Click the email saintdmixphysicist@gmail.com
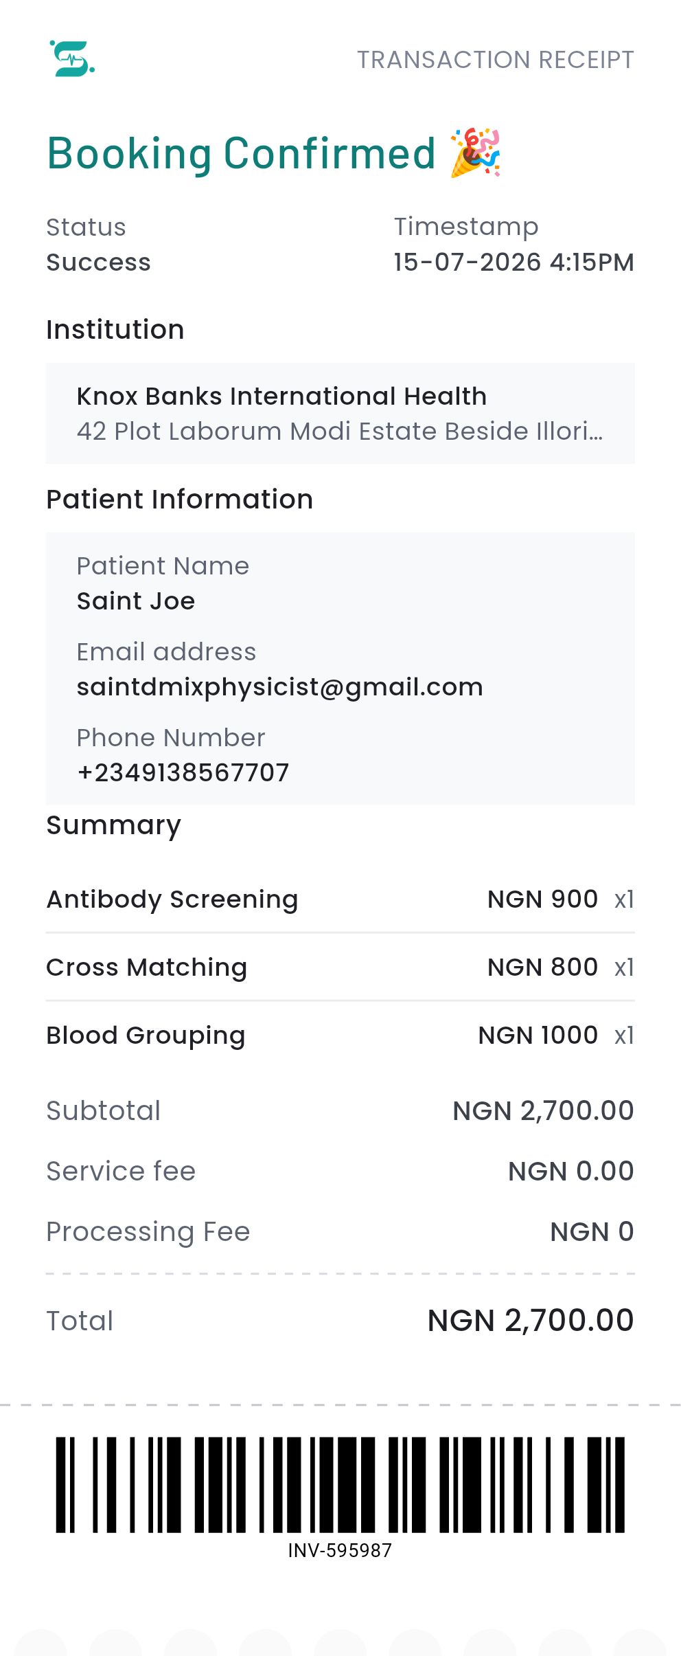681x1656 pixels. [x=280, y=687]
